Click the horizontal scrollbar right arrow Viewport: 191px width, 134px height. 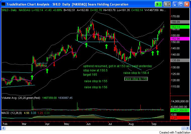(x=187, y=128)
